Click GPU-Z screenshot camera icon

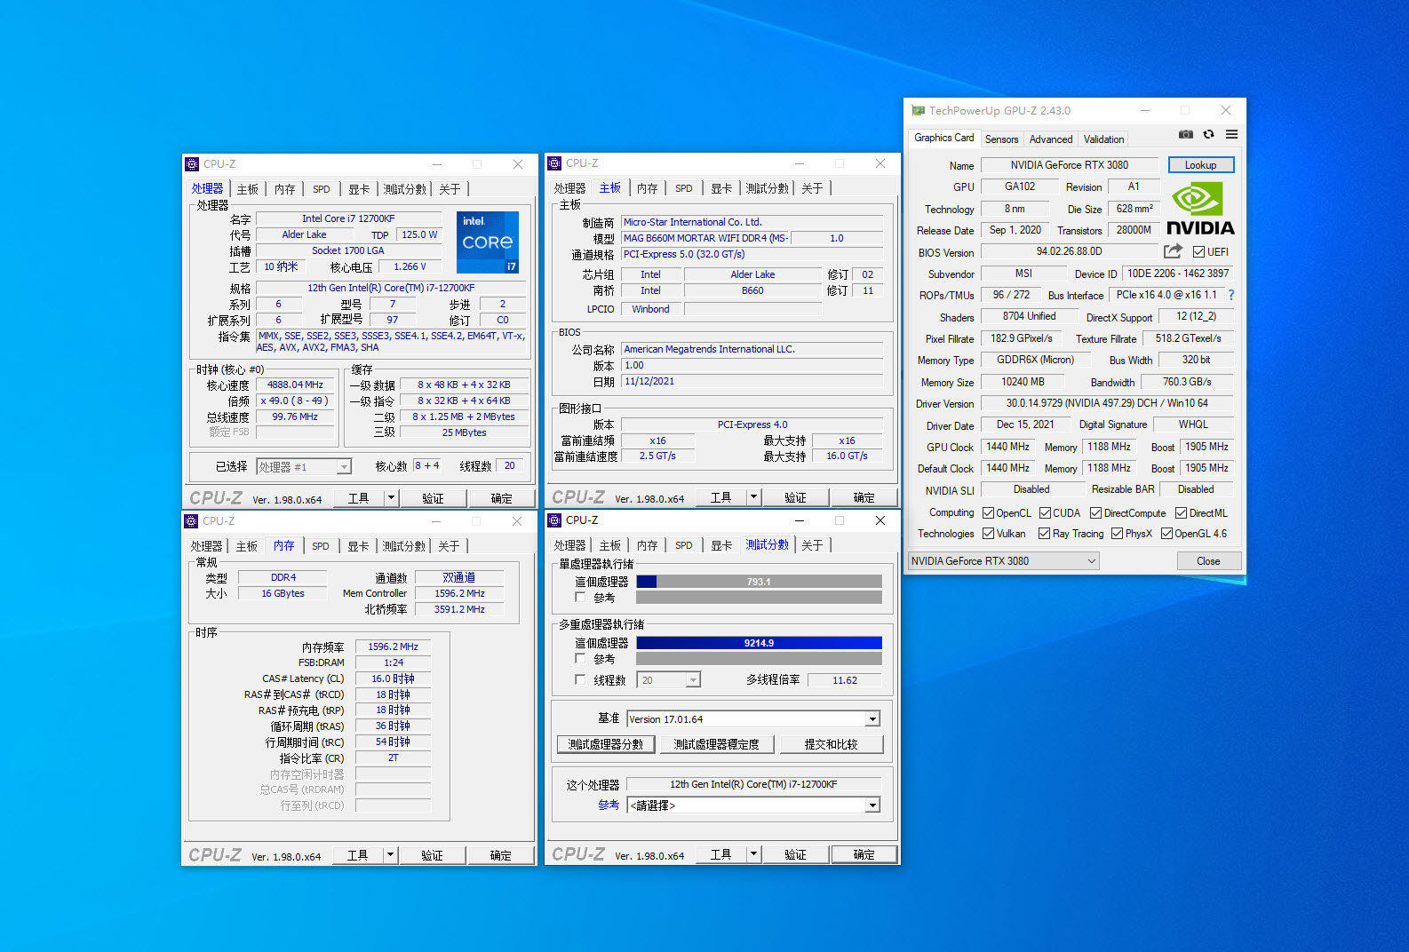[x=1185, y=135]
